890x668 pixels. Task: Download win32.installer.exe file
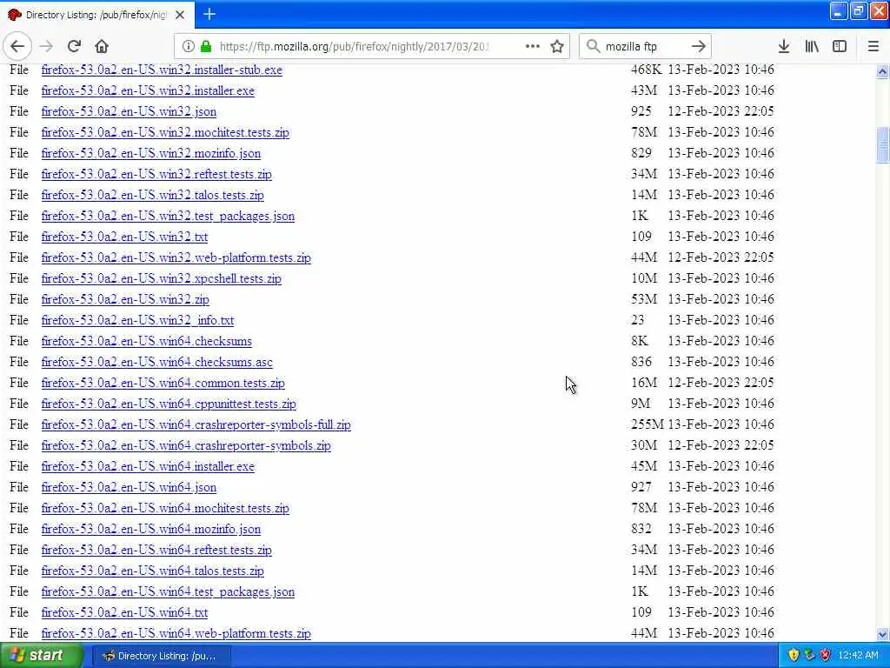pos(148,90)
